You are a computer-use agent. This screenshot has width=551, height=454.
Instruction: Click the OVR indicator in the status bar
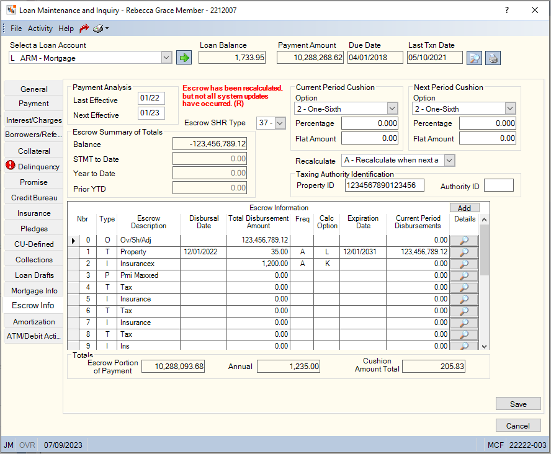tap(27, 445)
